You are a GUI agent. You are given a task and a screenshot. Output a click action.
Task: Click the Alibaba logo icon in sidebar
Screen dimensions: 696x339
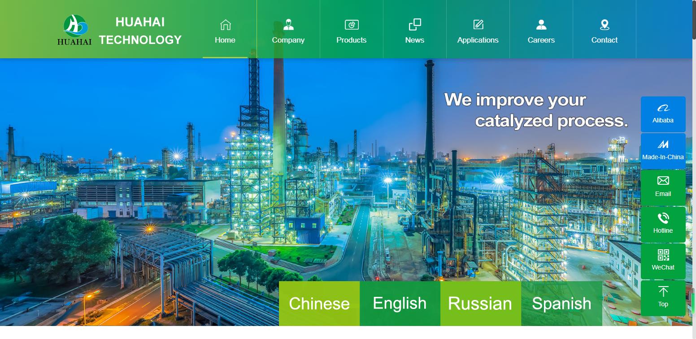pyautogui.click(x=663, y=108)
